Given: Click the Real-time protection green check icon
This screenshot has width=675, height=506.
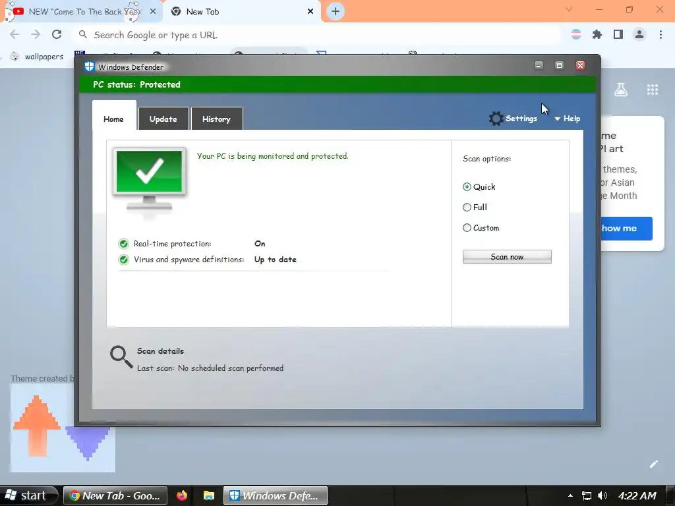Looking at the screenshot, I should (x=123, y=244).
